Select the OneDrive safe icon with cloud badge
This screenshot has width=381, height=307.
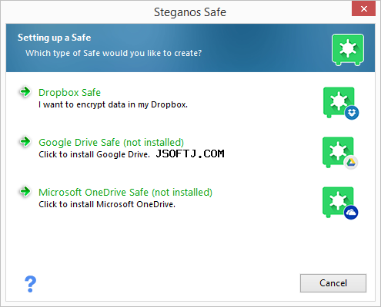click(x=340, y=203)
